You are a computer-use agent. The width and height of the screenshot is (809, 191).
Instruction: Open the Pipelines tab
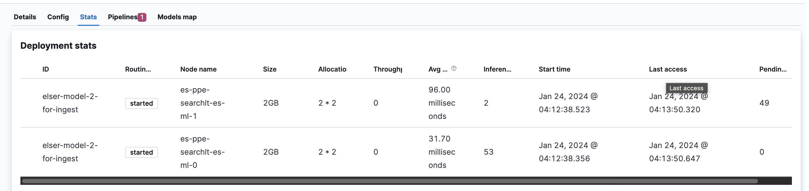point(122,17)
